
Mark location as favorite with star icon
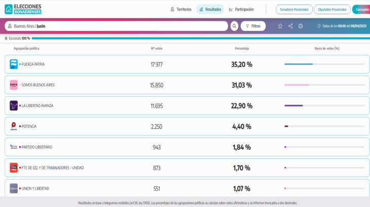(280, 26)
